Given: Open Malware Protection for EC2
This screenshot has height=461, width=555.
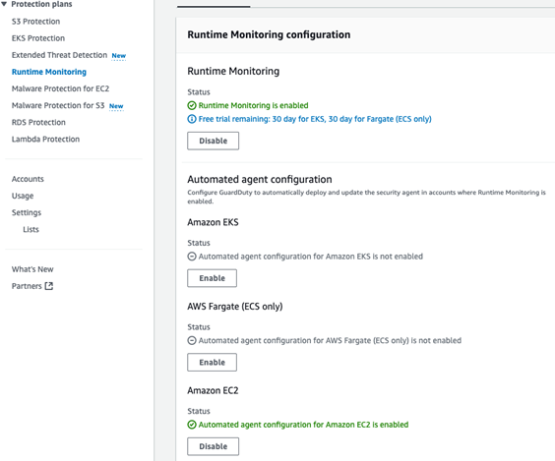Looking at the screenshot, I should coord(61,88).
